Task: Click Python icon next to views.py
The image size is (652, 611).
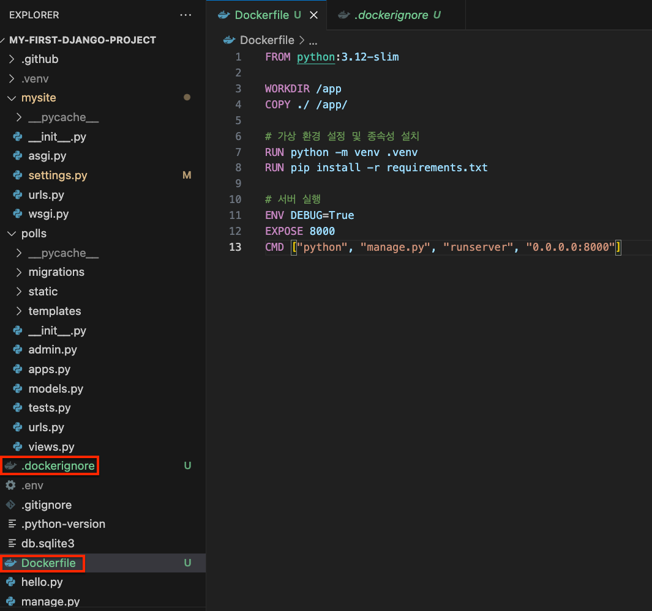Action: coord(18,446)
